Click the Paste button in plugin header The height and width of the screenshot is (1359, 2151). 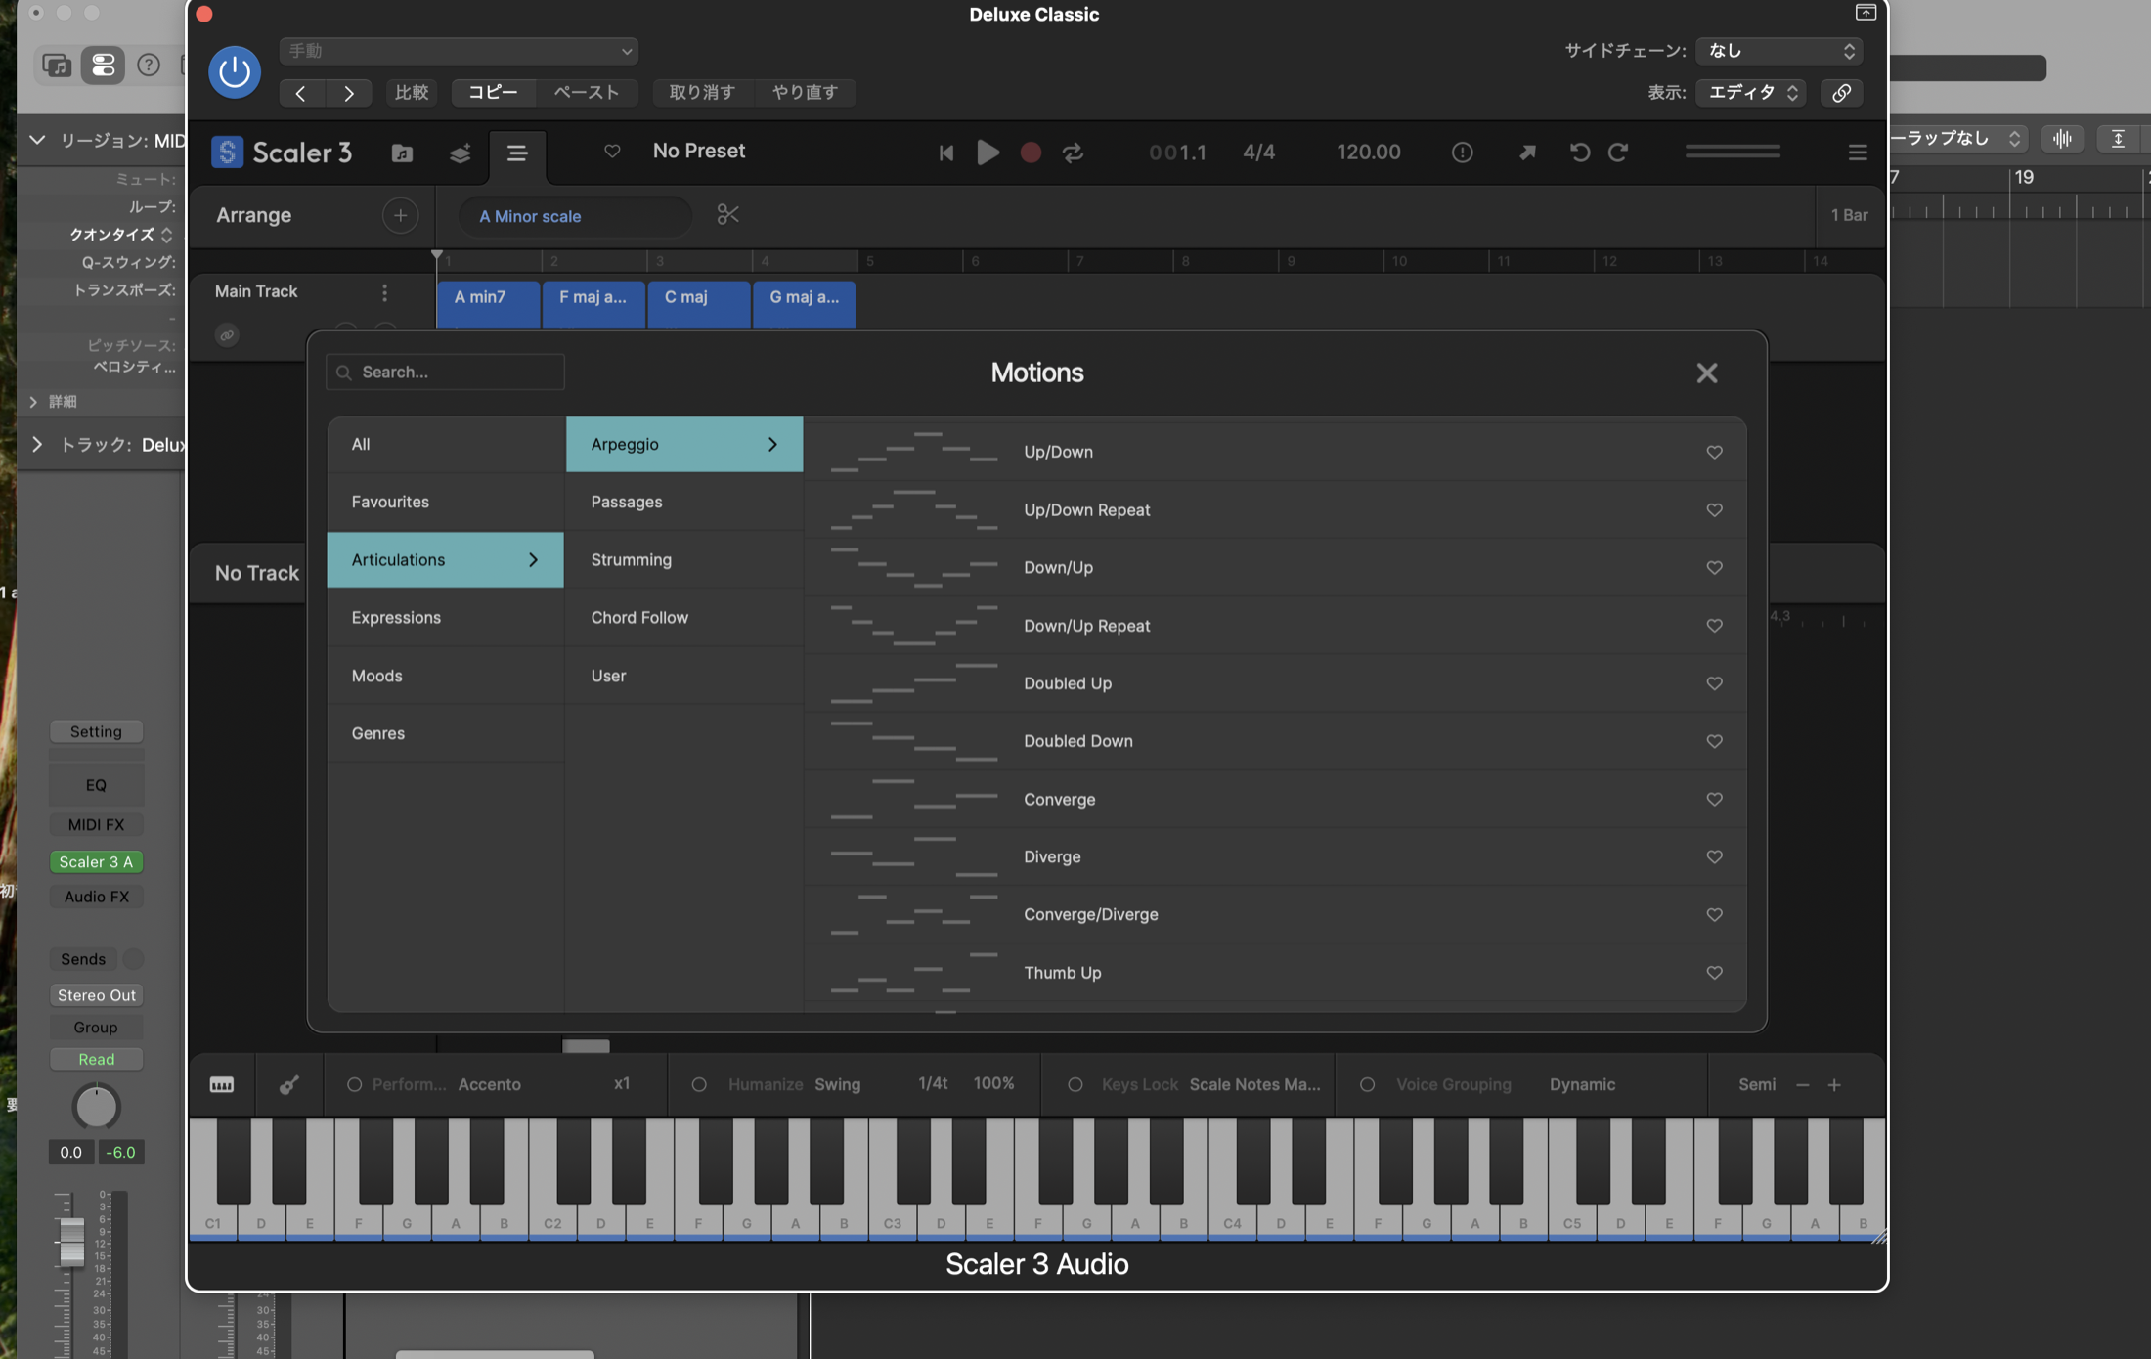coord(586,92)
